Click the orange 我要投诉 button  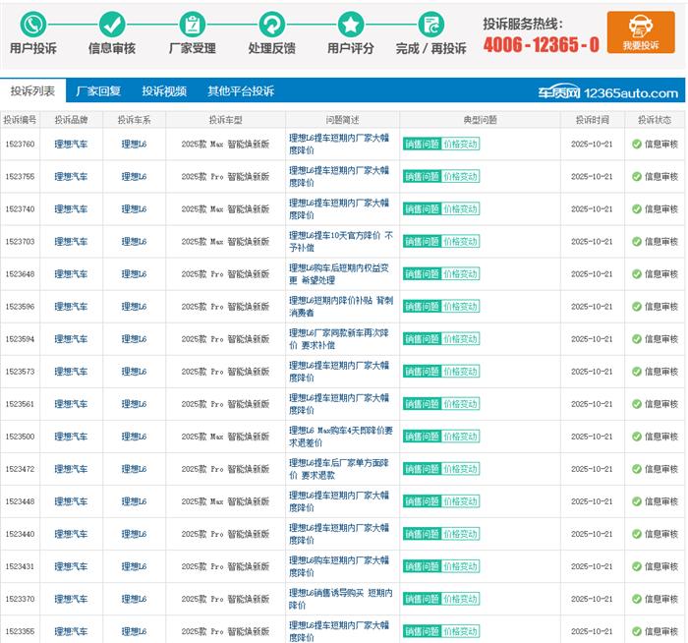640,32
